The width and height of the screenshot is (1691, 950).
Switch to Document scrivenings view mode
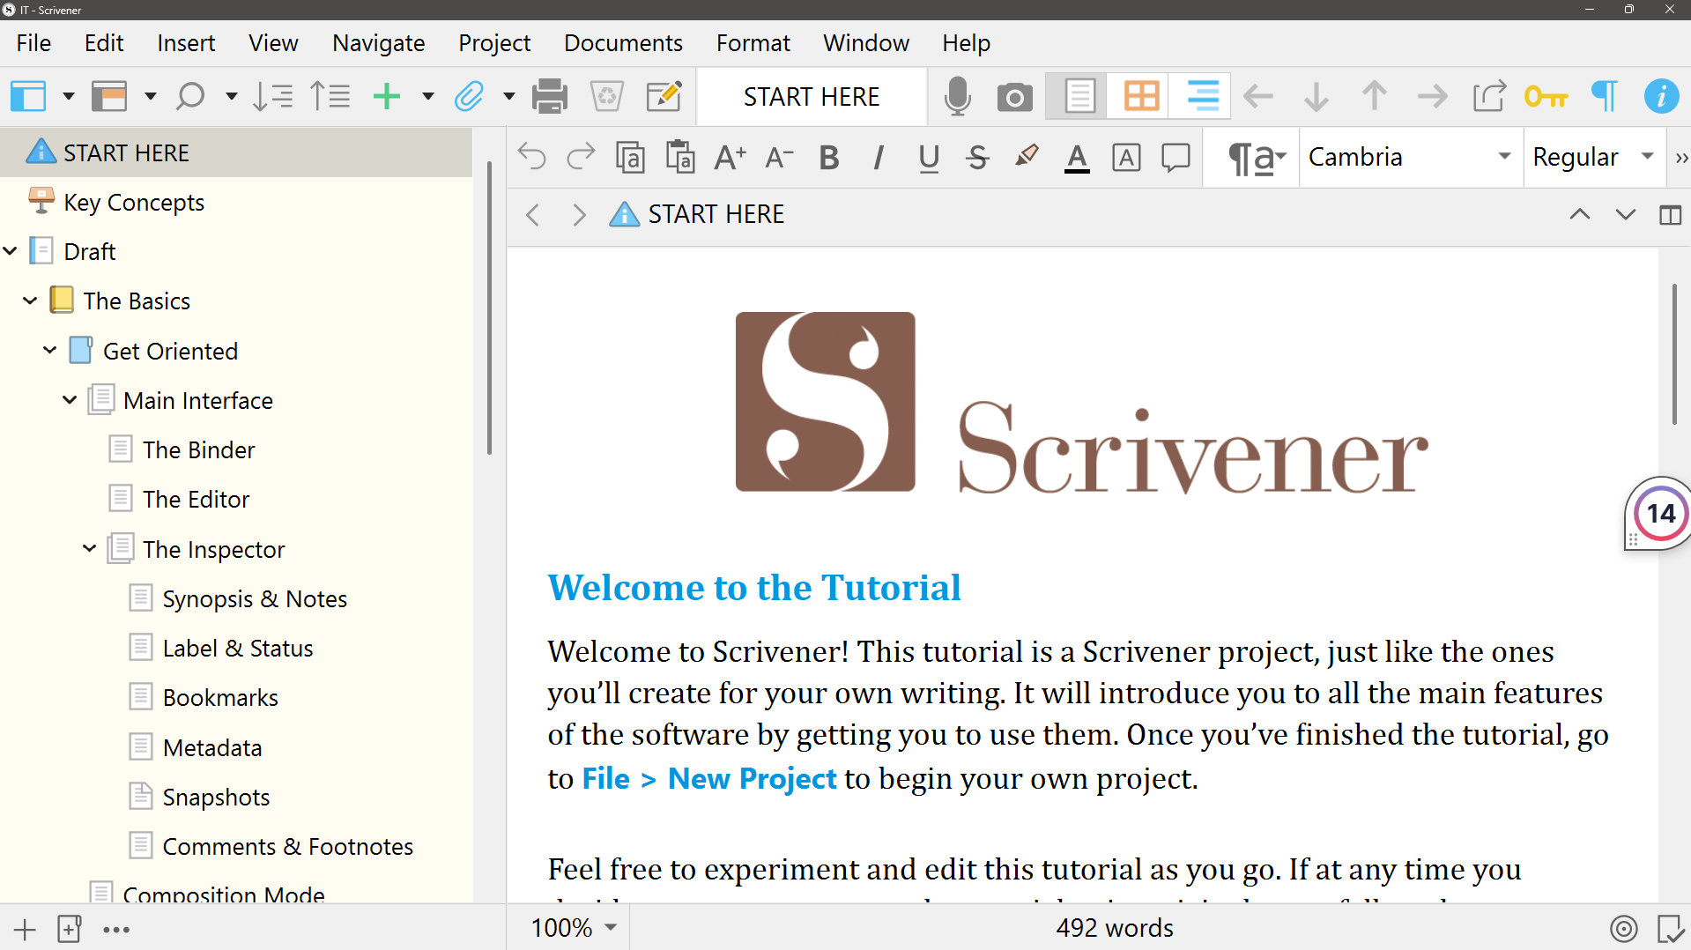click(1079, 95)
